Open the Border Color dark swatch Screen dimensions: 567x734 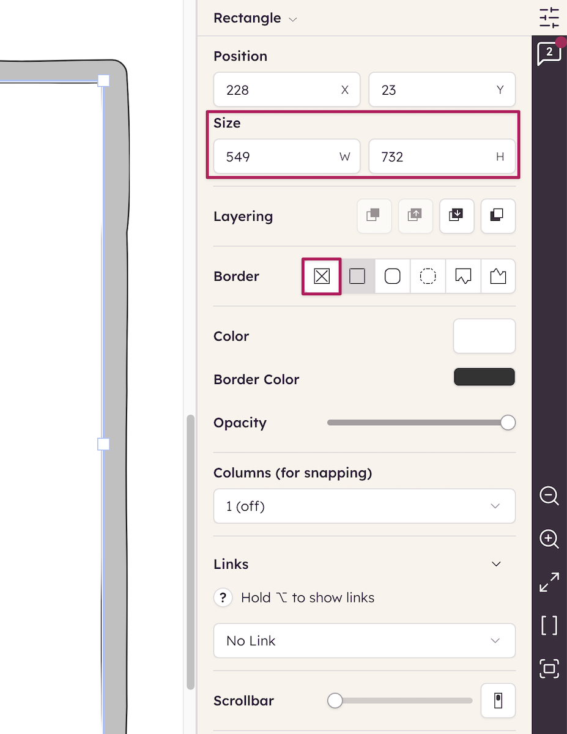click(484, 377)
